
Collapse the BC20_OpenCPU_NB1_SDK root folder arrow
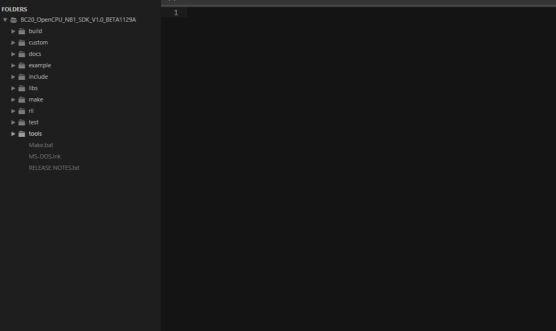pos(5,20)
